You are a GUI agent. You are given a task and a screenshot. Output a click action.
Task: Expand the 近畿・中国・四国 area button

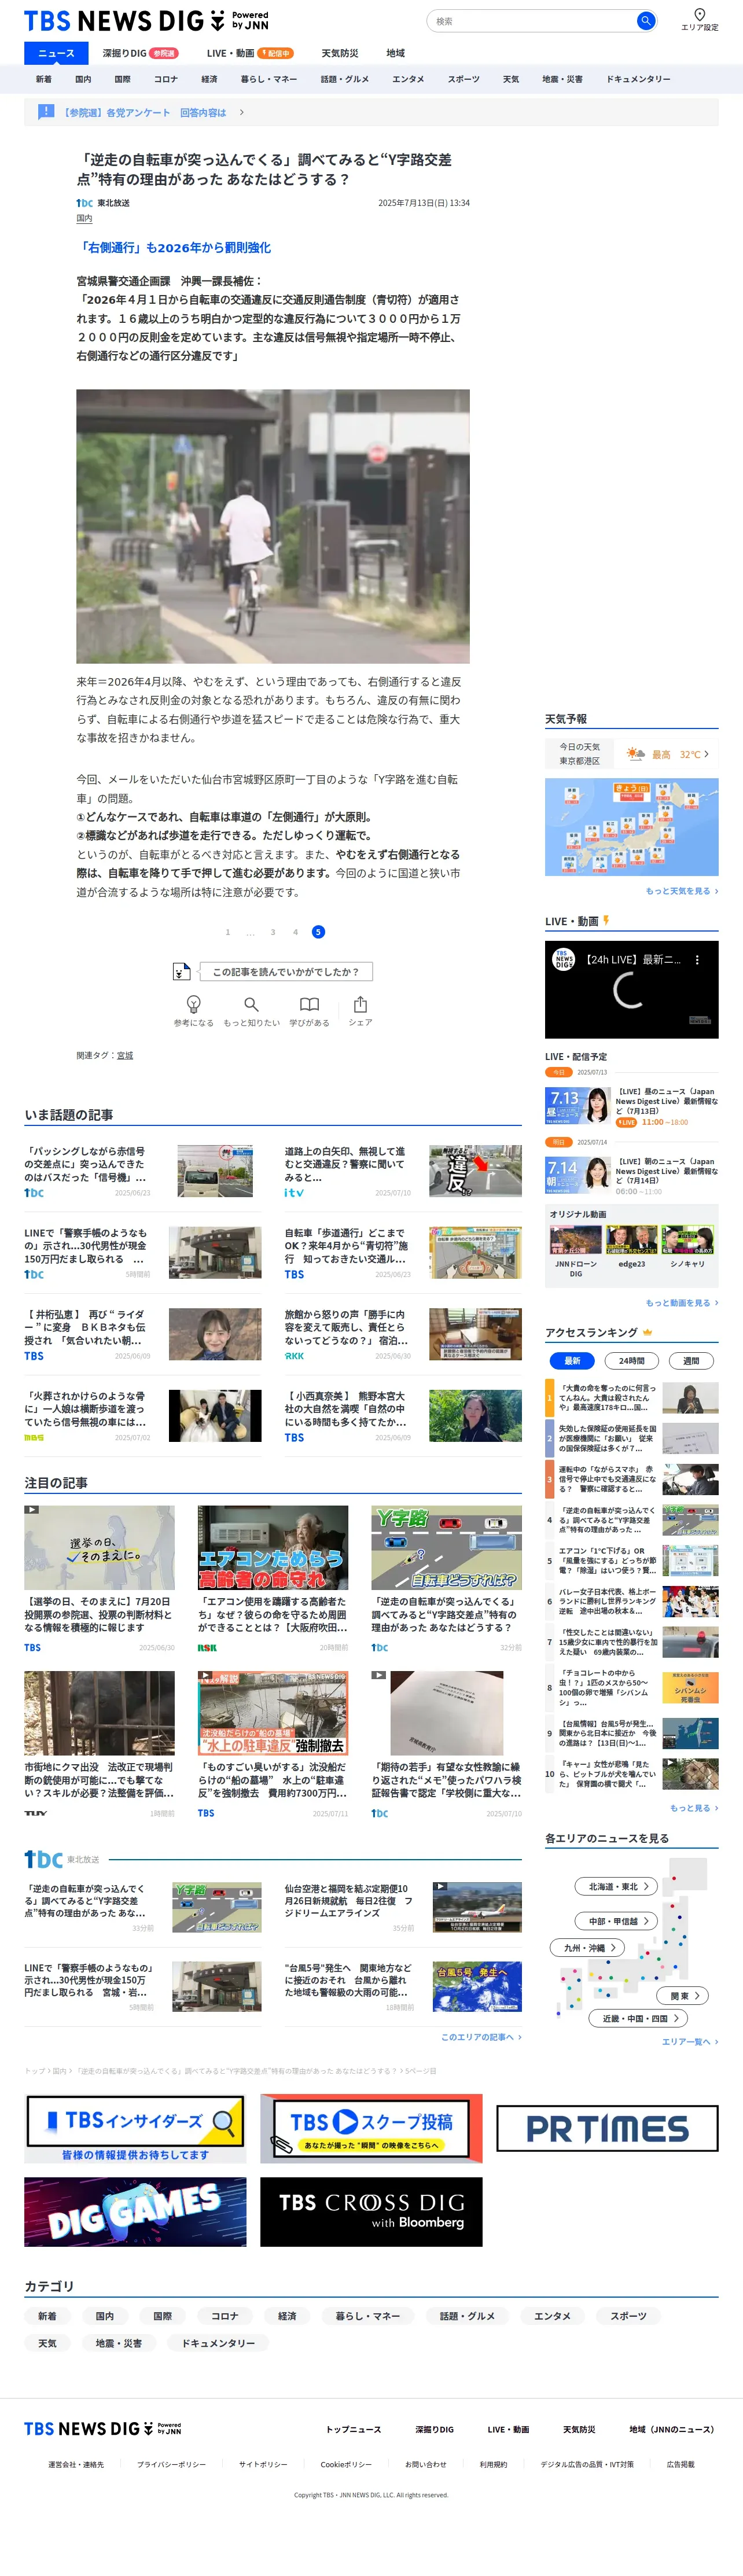(x=638, y=2018)
